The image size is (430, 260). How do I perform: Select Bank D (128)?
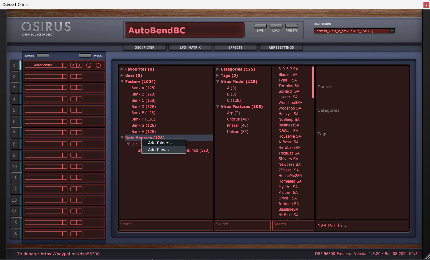click(x=143, y=107)
